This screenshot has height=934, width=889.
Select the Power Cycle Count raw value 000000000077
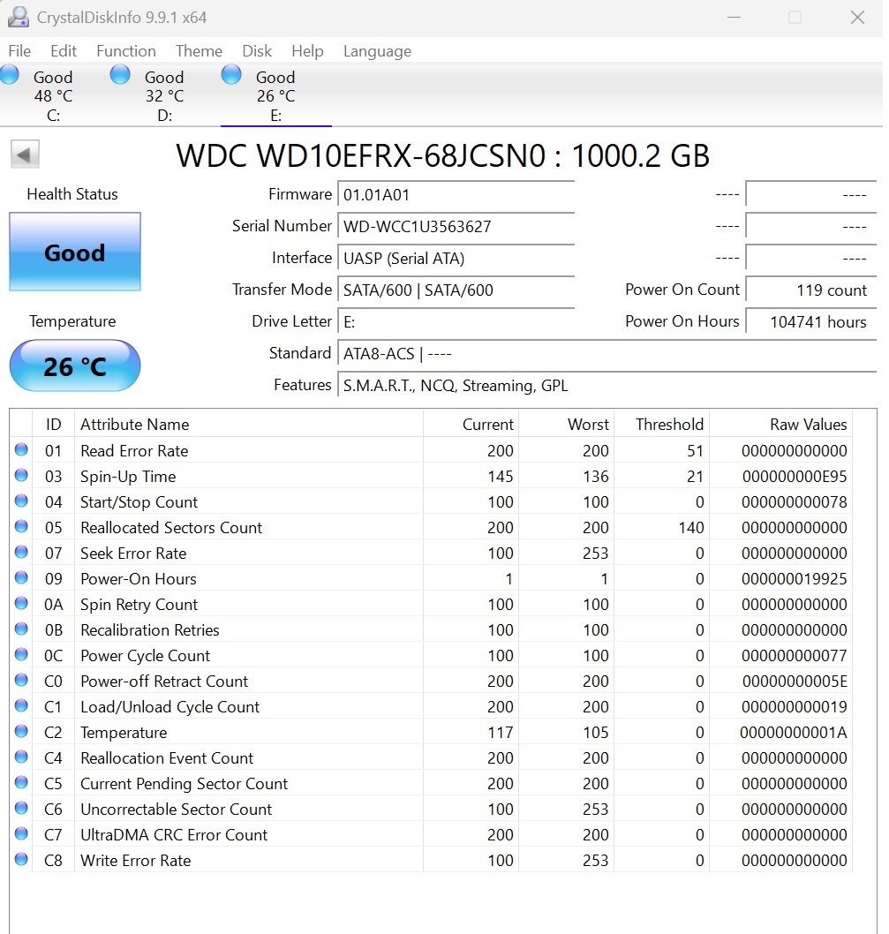pos(795,656)
